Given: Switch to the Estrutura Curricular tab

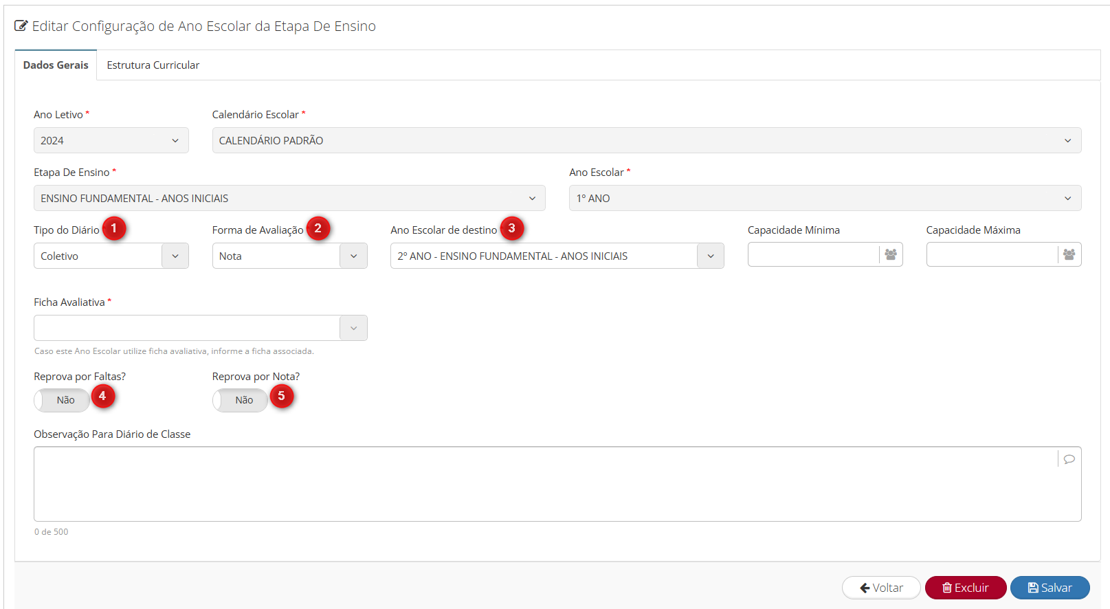Looking at the screenshot, I should point(153,65).
